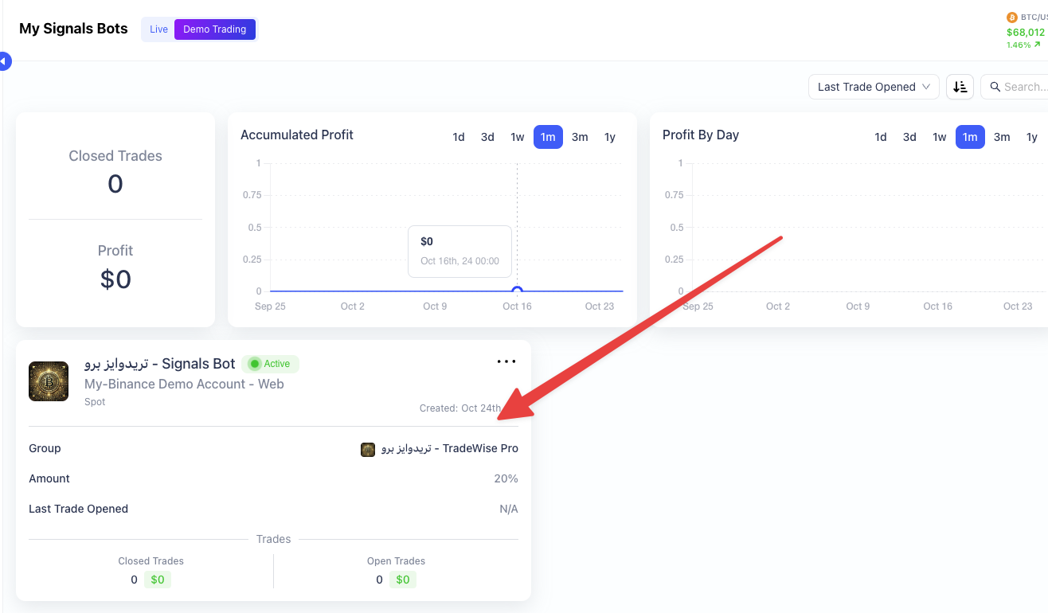Select 1y range on Accumulated Profit

point(610,137)
